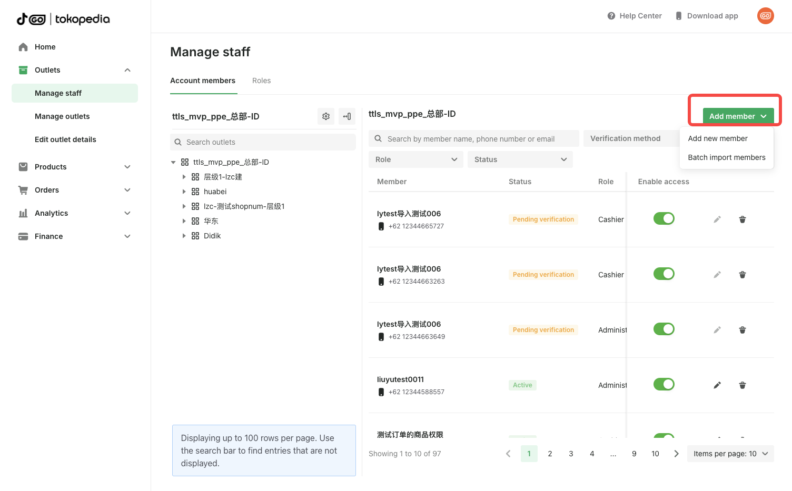Delete member with phone +62 12344665727

point(742,219)
